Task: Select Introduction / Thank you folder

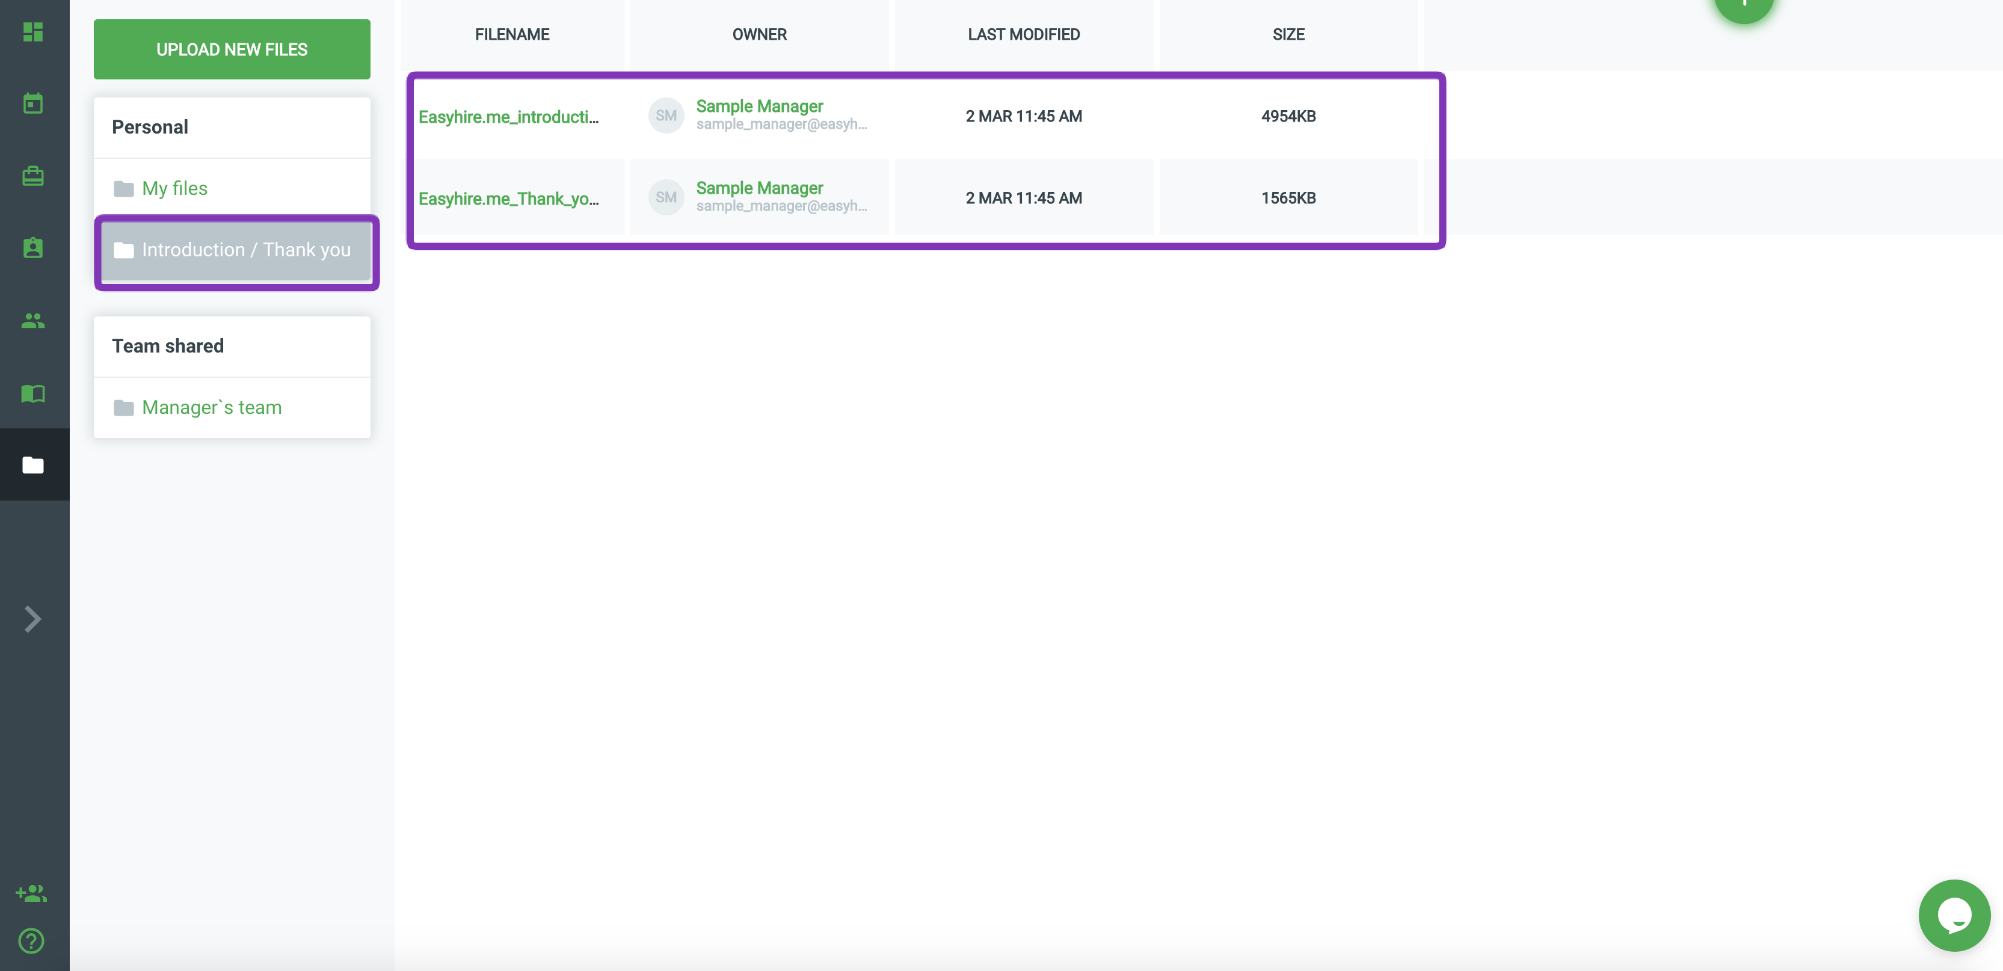Action: coord(245,250)
